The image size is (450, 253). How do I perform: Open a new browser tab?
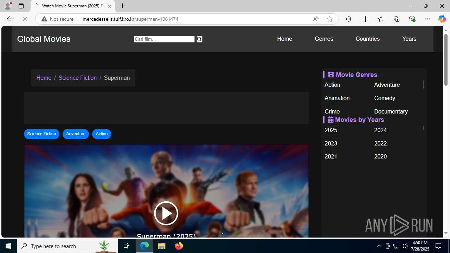pyautogui.click(x=122, y=6)
